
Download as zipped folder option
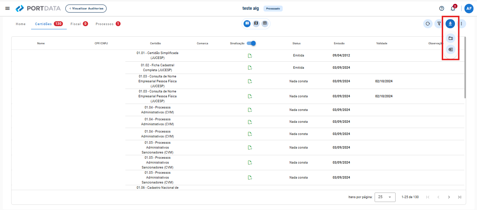coord(451,38)
